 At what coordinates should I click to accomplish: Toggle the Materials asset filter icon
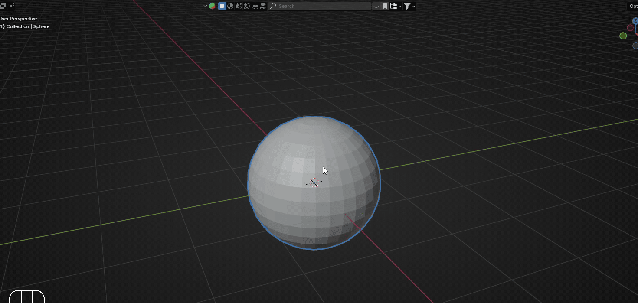(x=230, y=6)
